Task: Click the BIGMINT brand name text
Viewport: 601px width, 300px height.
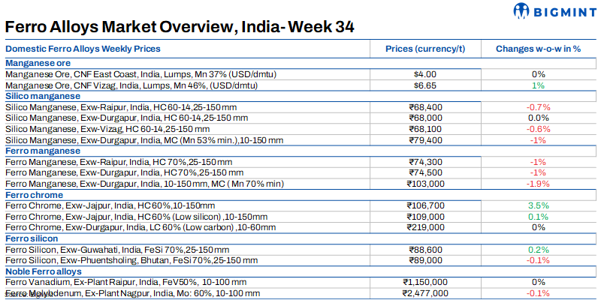Action: point(563,11)
